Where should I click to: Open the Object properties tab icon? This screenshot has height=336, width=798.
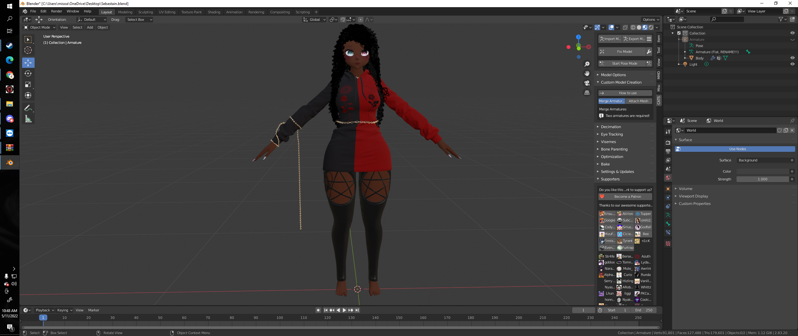(668, 189)
